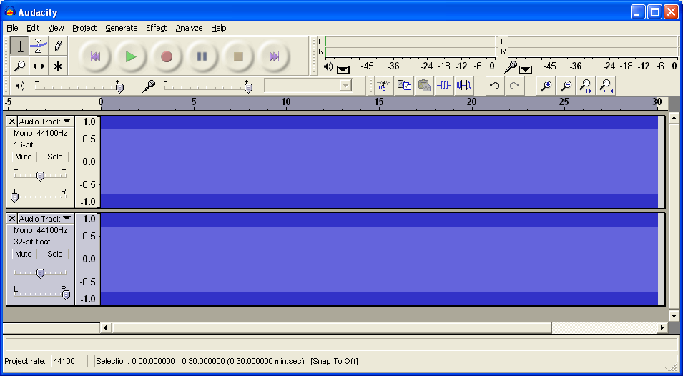This screenshot has height=376, width=683.
Task: Zoom in on the waveform
Action: (546, 86)
